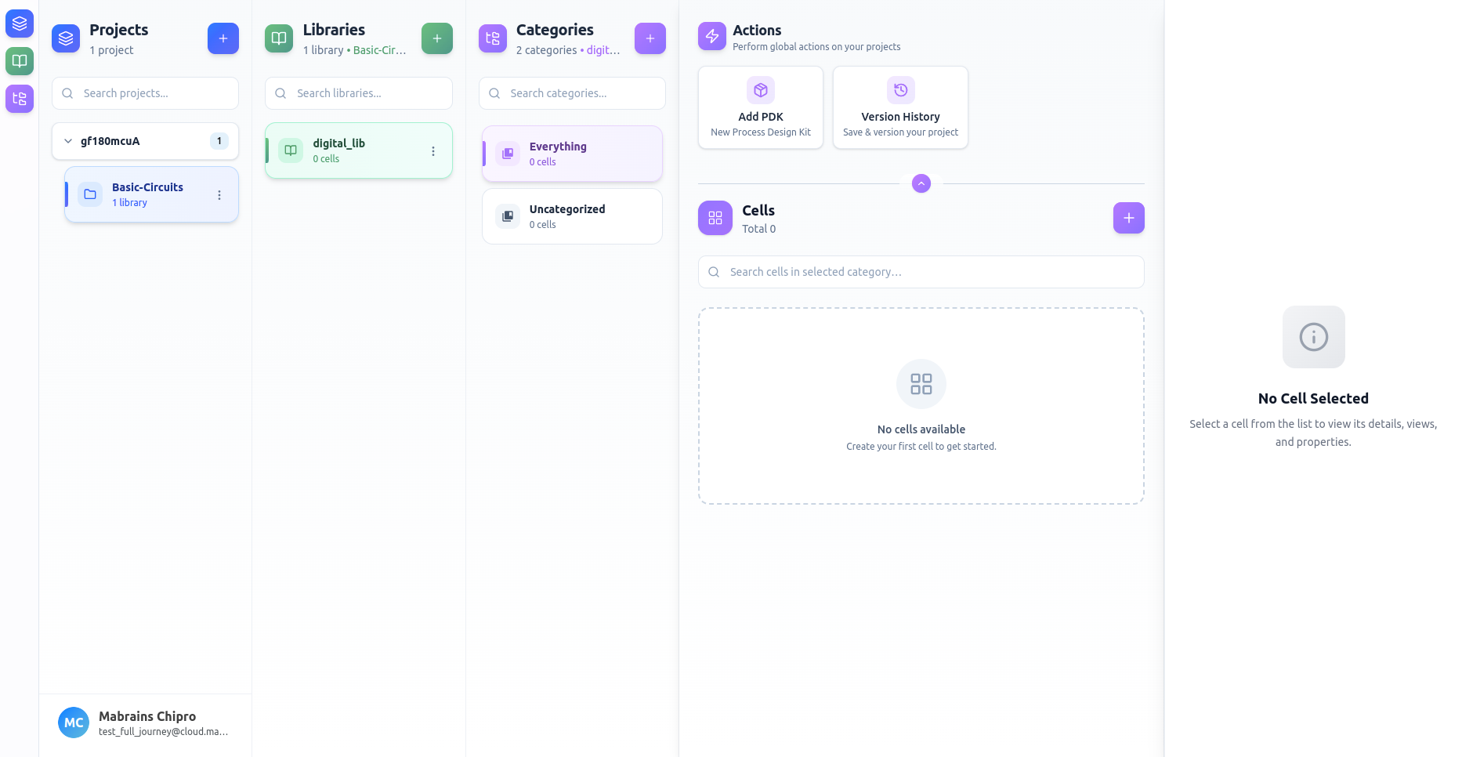
Task: Collapse the gf180mcuA project tree
Action: click(68, 141)
